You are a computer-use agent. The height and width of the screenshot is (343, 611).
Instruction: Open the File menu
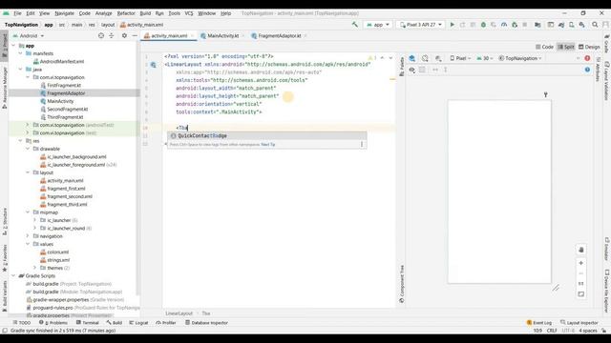click(x=17, y=13)
